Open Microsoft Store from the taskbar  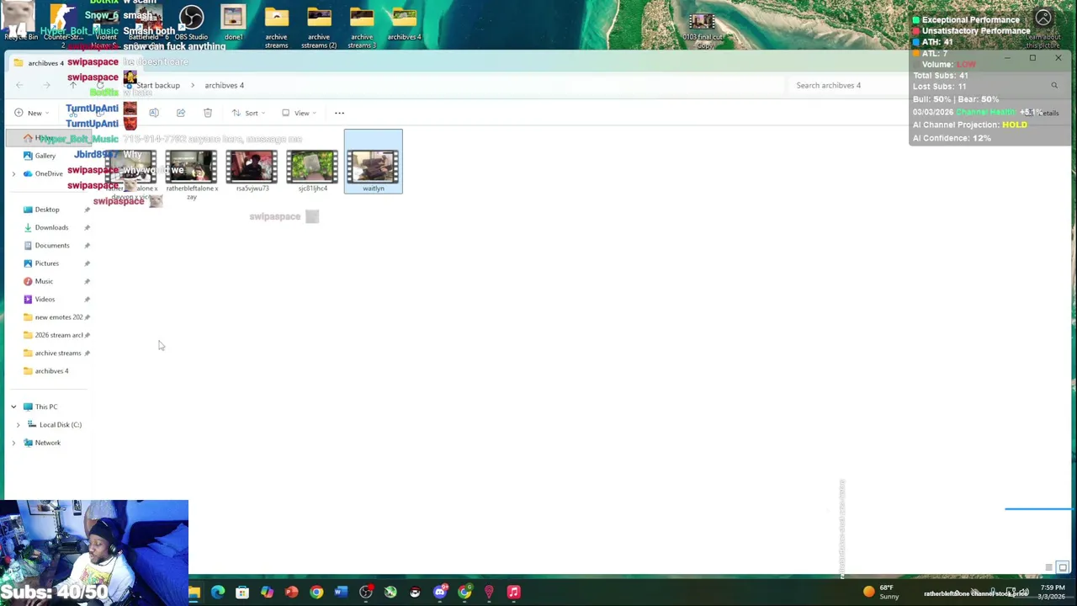(x=242, y=593)
